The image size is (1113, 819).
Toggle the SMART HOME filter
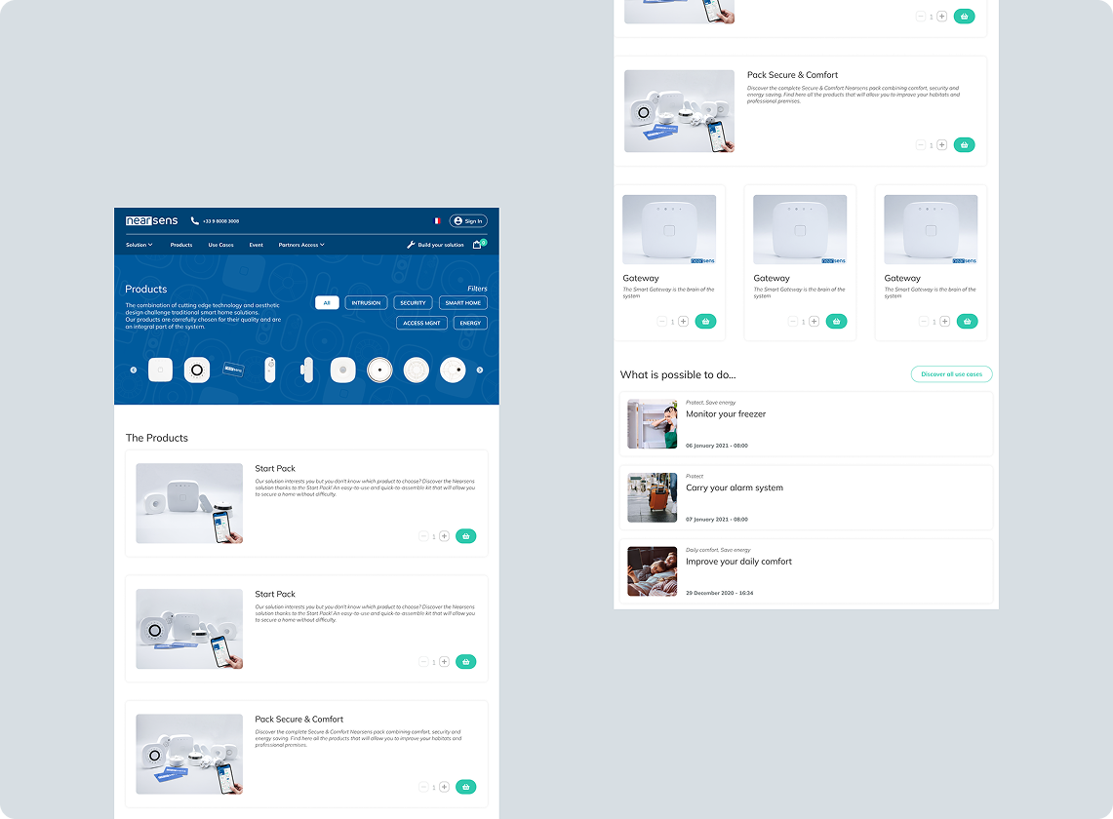tap(462, 303)
